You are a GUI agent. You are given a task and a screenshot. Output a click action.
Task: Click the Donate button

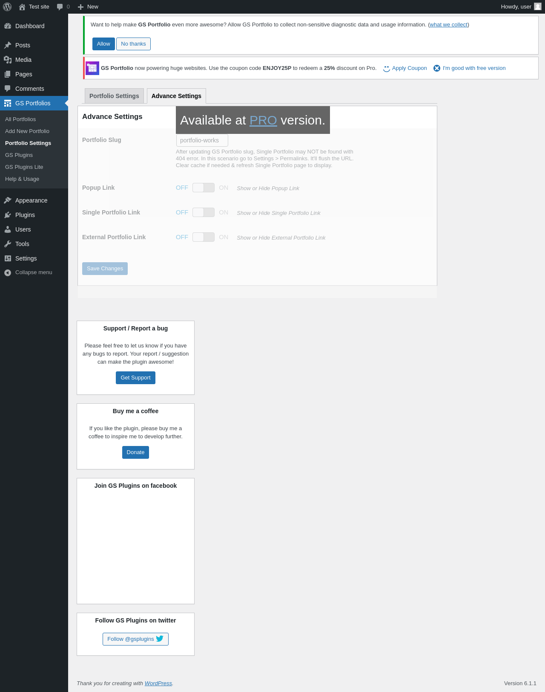[135, 452]
